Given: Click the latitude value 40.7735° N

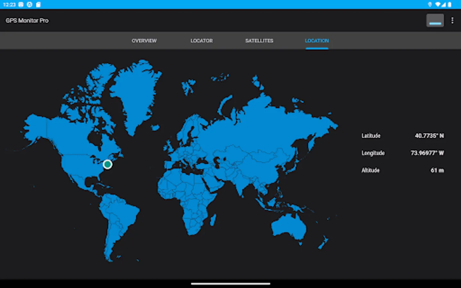Looking at the screenshot, I should click(x=429, y=136).
